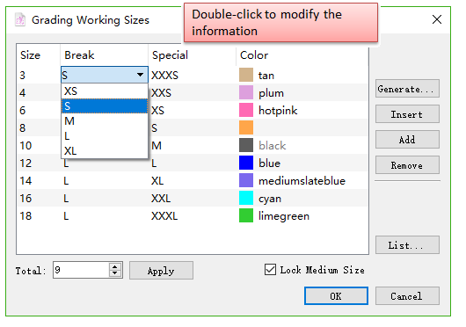The height and width of the screenshot is (327, 466).
Task: Toggle the Lock Medium Size checkbox
Action: pyautogui.click(x=270, y=270)
